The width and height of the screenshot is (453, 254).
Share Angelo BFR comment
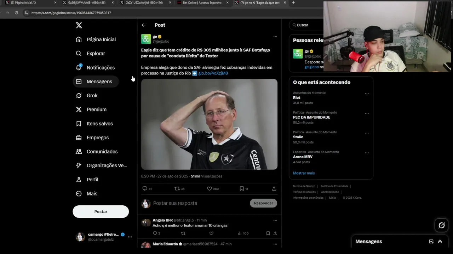[275, 233]
